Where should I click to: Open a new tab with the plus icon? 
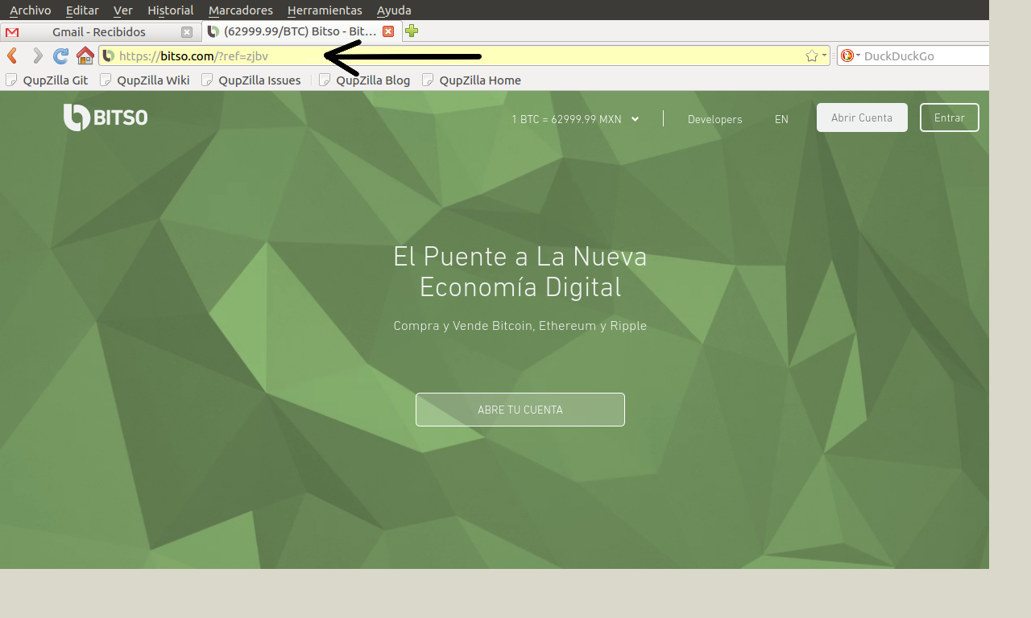pos(412,31)
